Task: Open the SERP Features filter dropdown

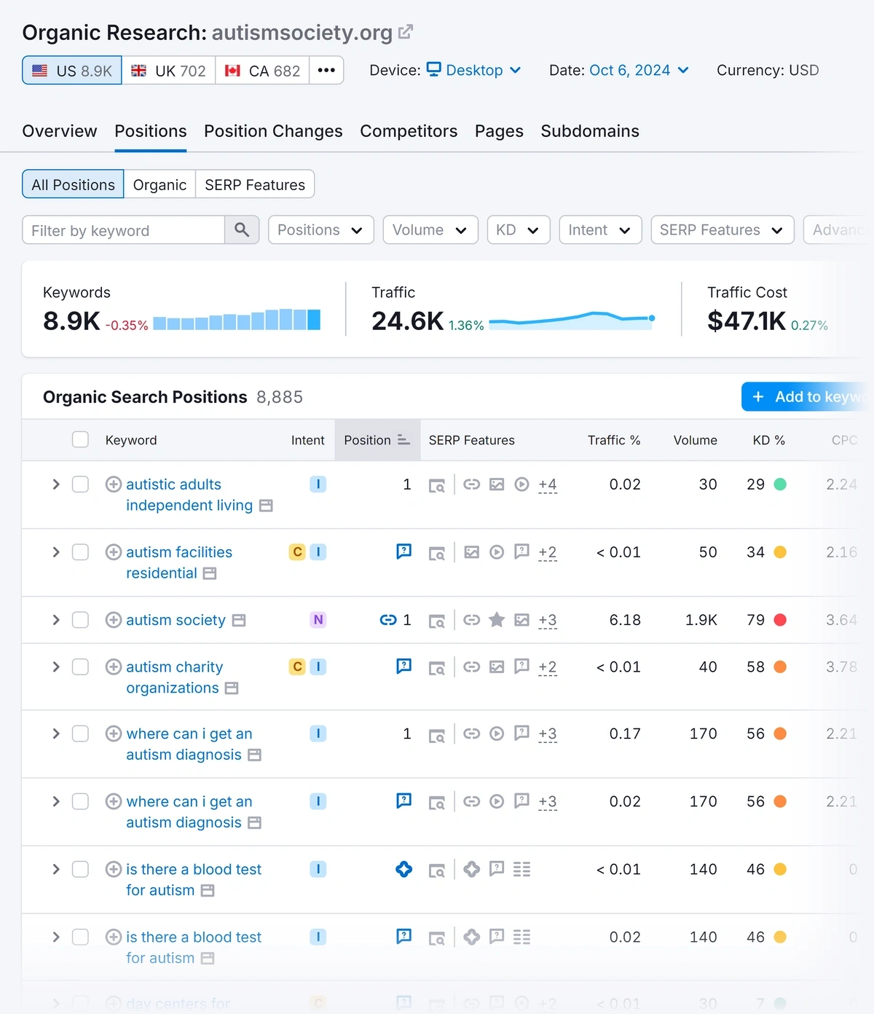Action: click(723, 230)
